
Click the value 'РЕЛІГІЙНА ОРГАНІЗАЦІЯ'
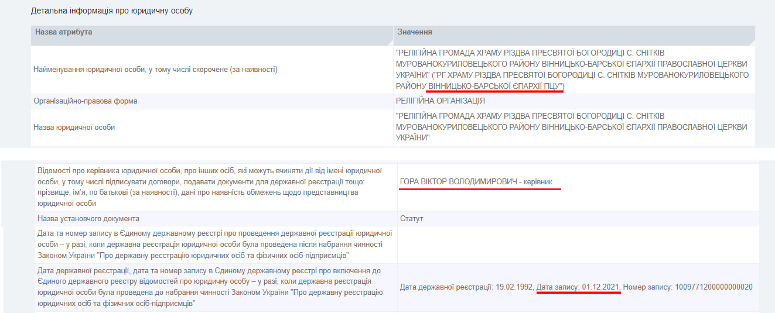[441, 101]
